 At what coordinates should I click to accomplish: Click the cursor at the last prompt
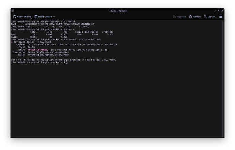(x=67, y=62)
